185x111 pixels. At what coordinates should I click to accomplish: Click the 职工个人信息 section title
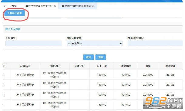[13, 29]
